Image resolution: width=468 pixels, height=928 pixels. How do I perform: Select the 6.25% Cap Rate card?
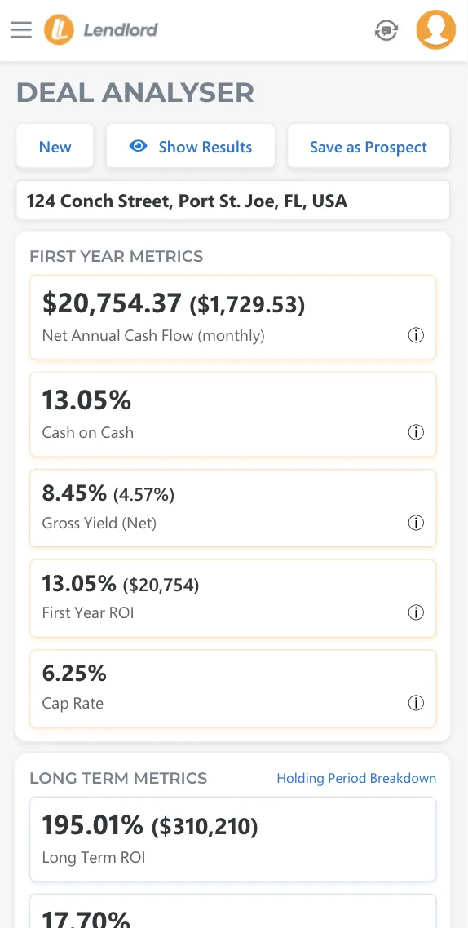tap(233, 688)
